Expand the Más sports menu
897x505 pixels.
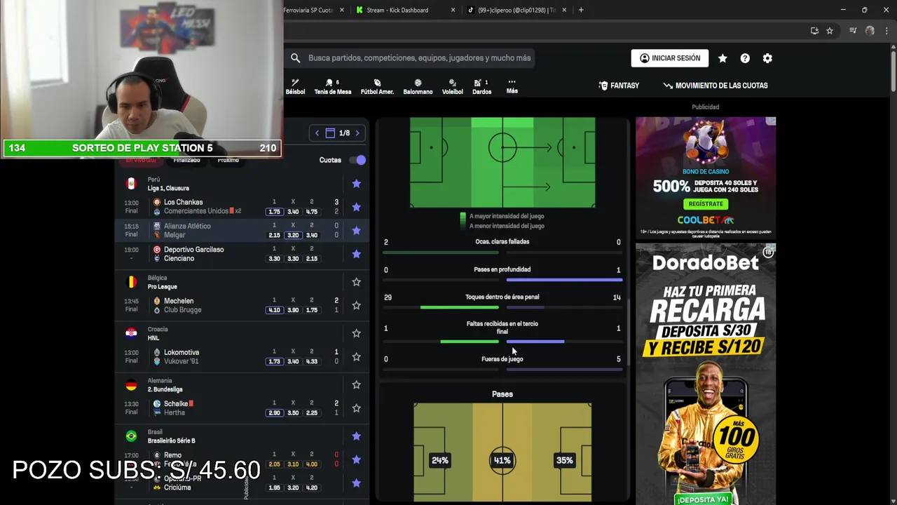[x=512, y=86]
